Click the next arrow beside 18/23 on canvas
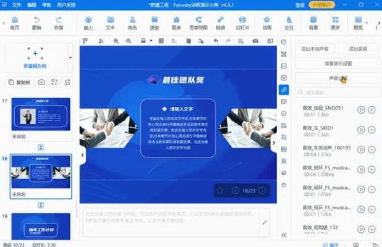 click(x=262, y=190)
